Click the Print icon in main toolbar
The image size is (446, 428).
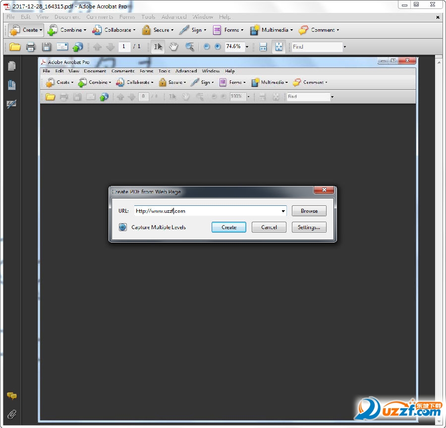31,47
